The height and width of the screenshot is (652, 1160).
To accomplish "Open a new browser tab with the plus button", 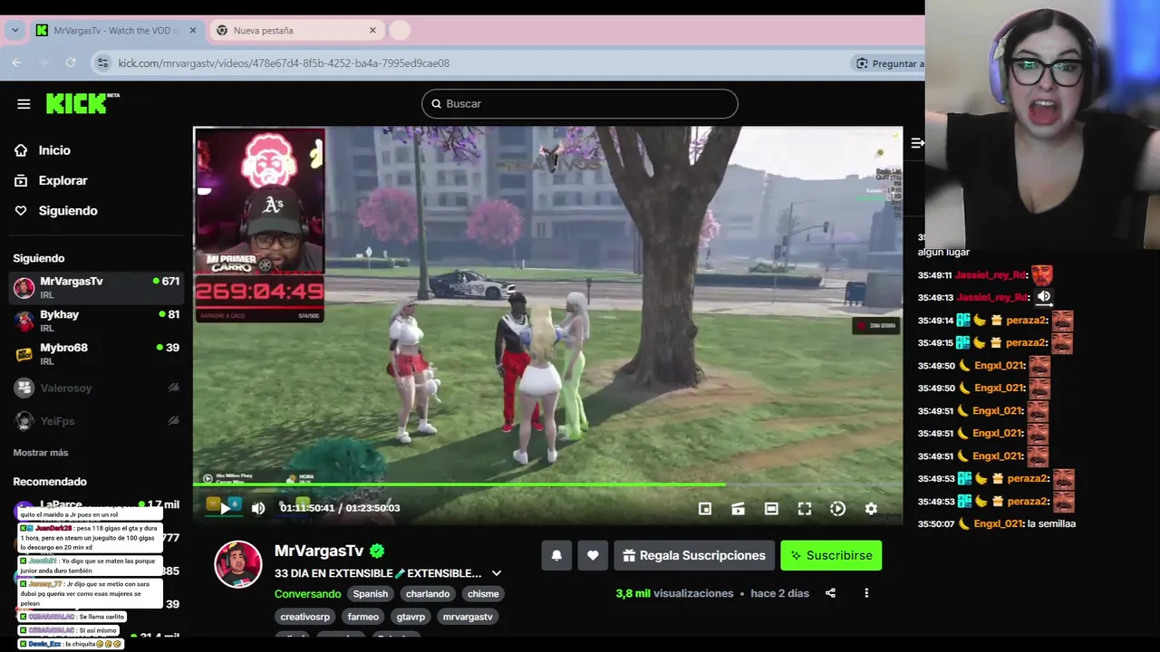I will coord(400,30).
